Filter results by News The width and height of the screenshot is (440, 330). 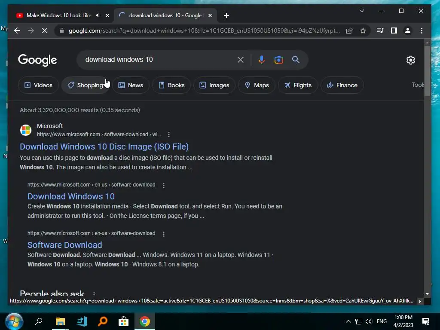pyautogui.click(x=131, y=85)
